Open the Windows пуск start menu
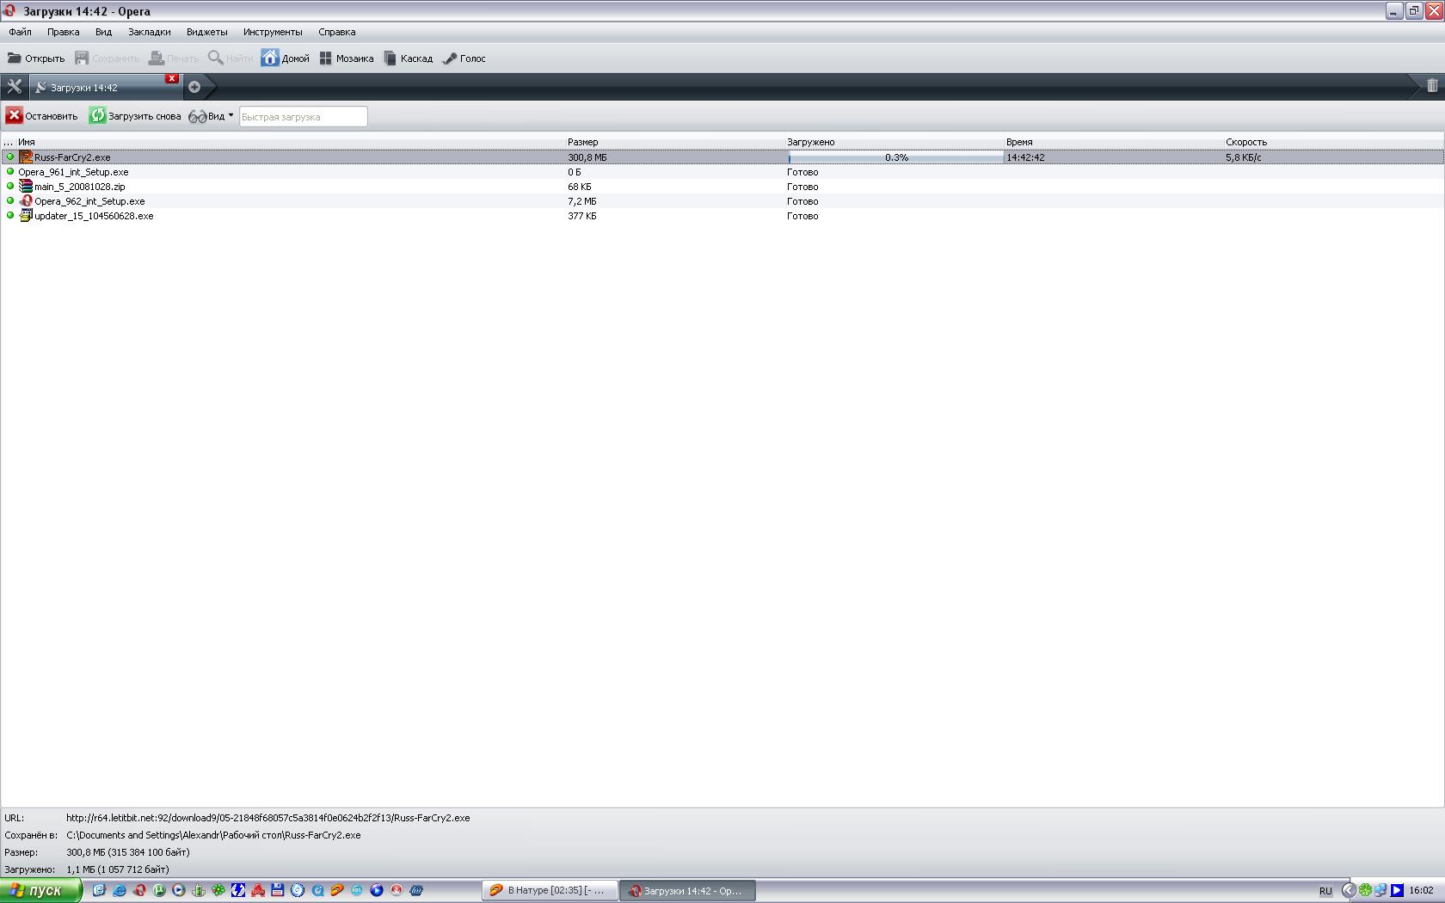 (x=40, y=890)
